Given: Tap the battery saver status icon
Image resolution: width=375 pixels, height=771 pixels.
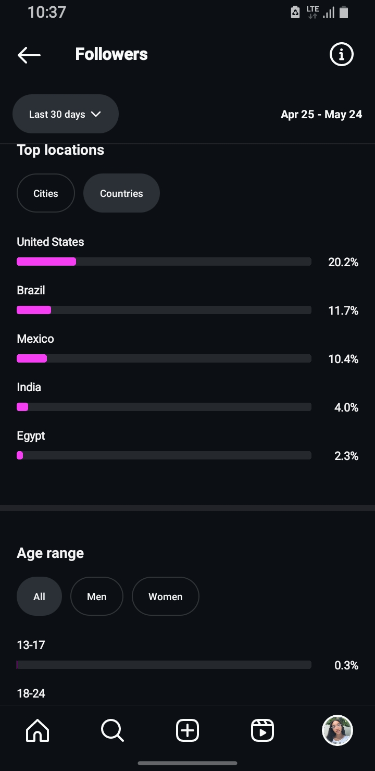Looking at the screenshot, I should 295,13.
